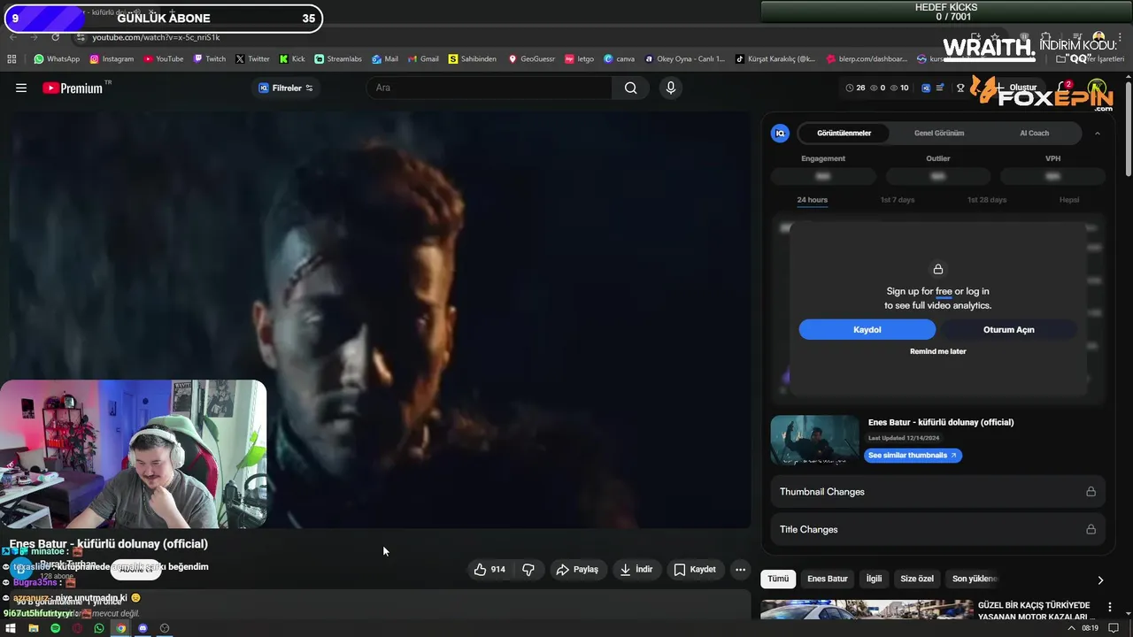Open the Twitter X bookmark
Viewport: 1133px width, 637px height.
pyautogui.click(x=252, y=59)
